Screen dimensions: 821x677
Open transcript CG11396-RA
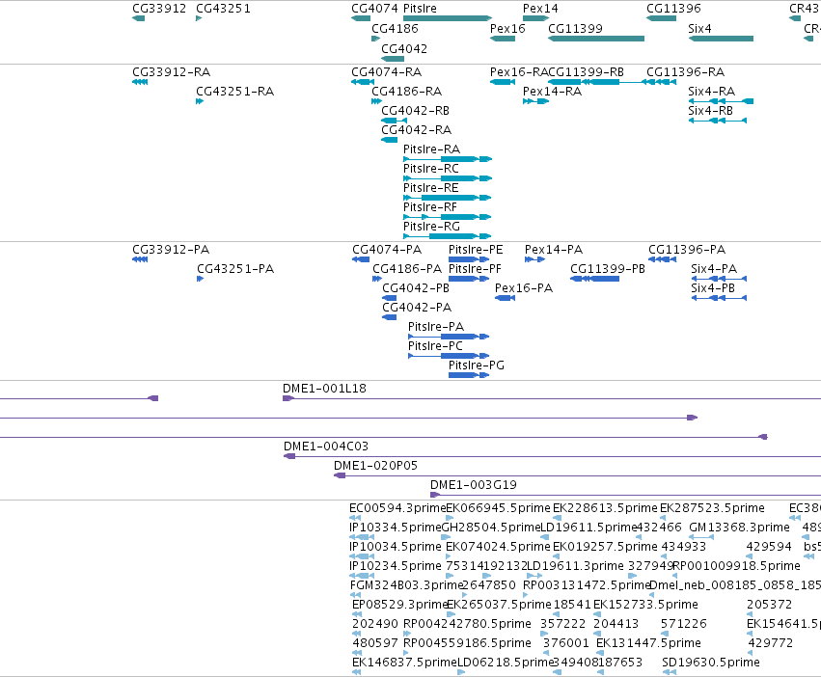pyautogui.click(x=685, y=71)
